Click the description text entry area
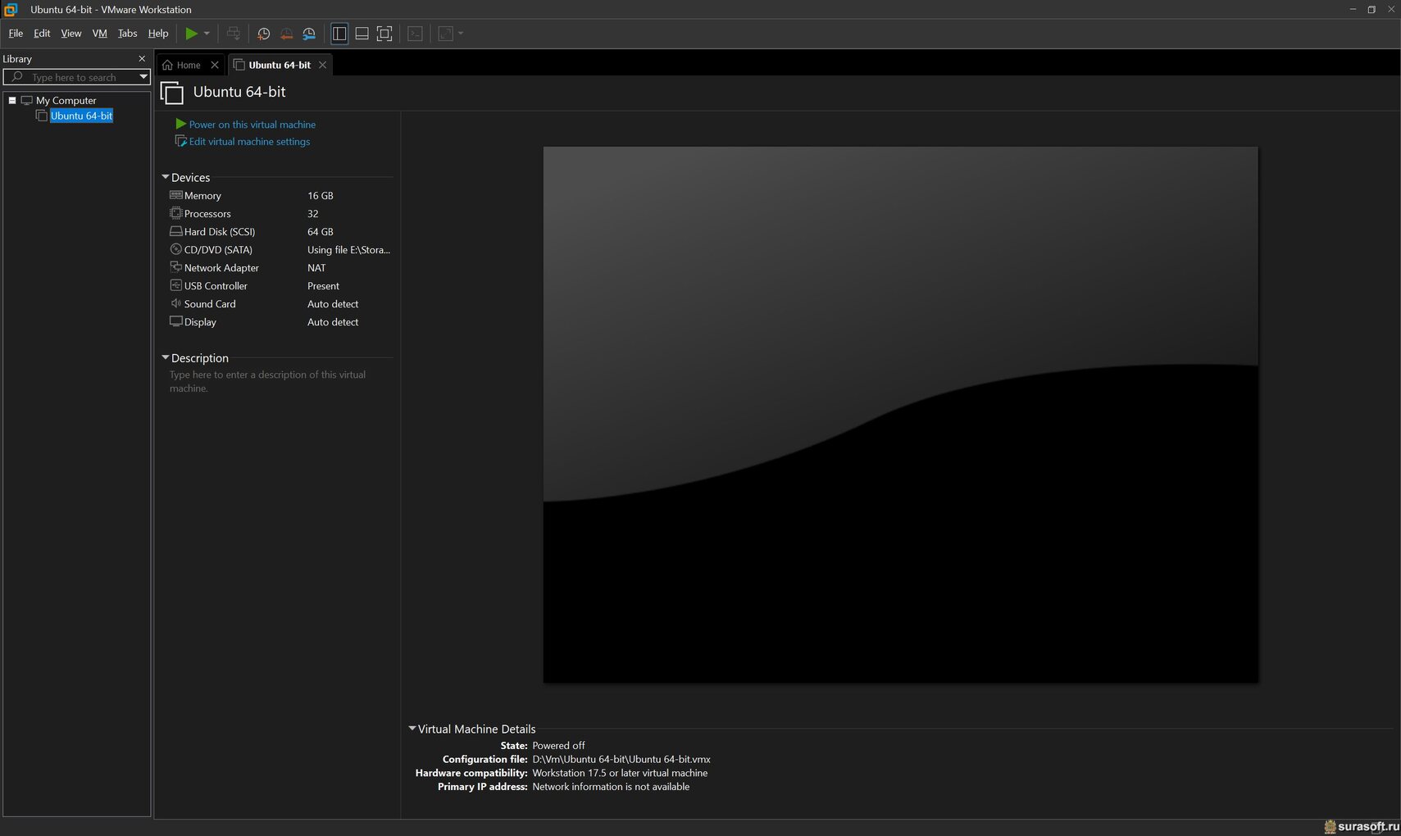The image size is (1401, 836). pyautogui.click(x=268, y=381)
